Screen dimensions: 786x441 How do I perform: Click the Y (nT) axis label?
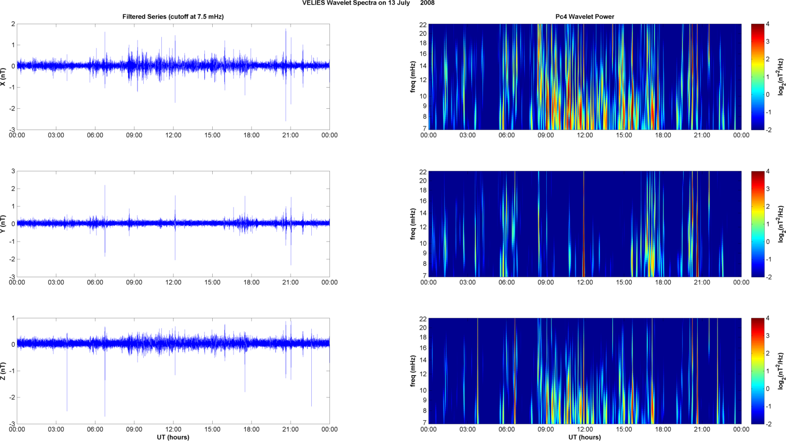click(3, 224)
